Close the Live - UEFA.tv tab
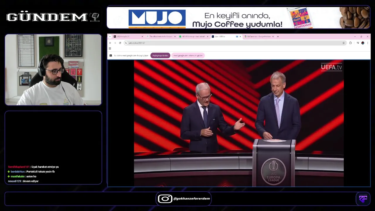The height and width of the screenshot is (211, 375). tap(240, 37)
